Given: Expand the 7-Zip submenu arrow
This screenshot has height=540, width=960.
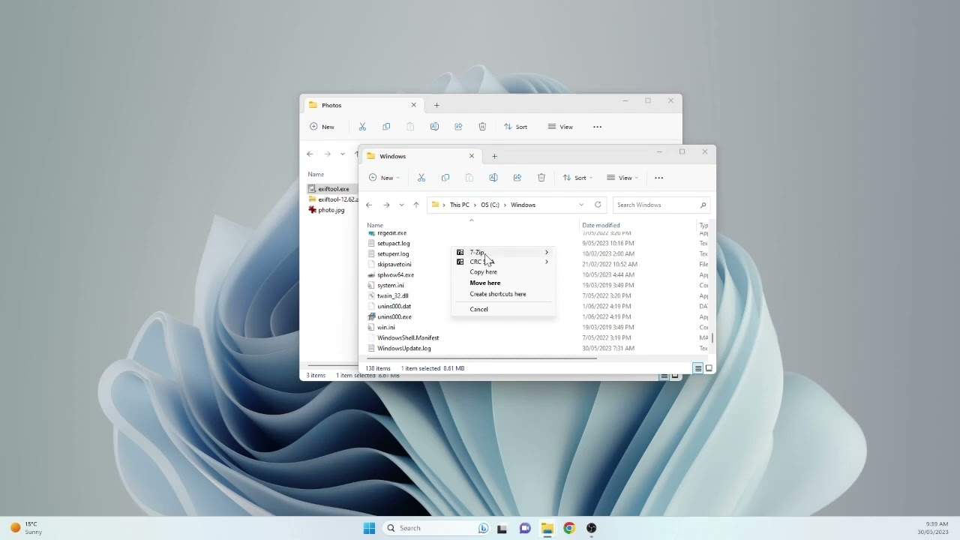Looking at the screenshot, I should [x=547, y=252].
